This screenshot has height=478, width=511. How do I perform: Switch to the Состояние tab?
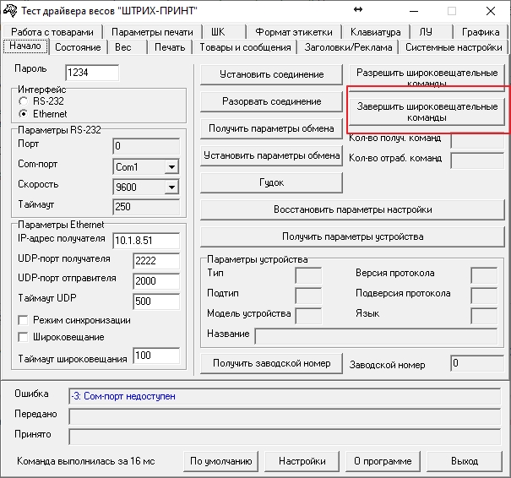pyautogui.click(x=78, y=47)
